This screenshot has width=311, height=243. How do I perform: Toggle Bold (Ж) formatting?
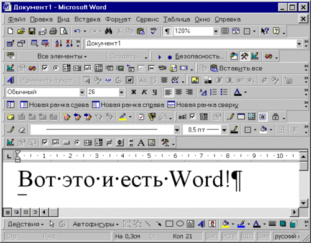click(x=134, y=92)
